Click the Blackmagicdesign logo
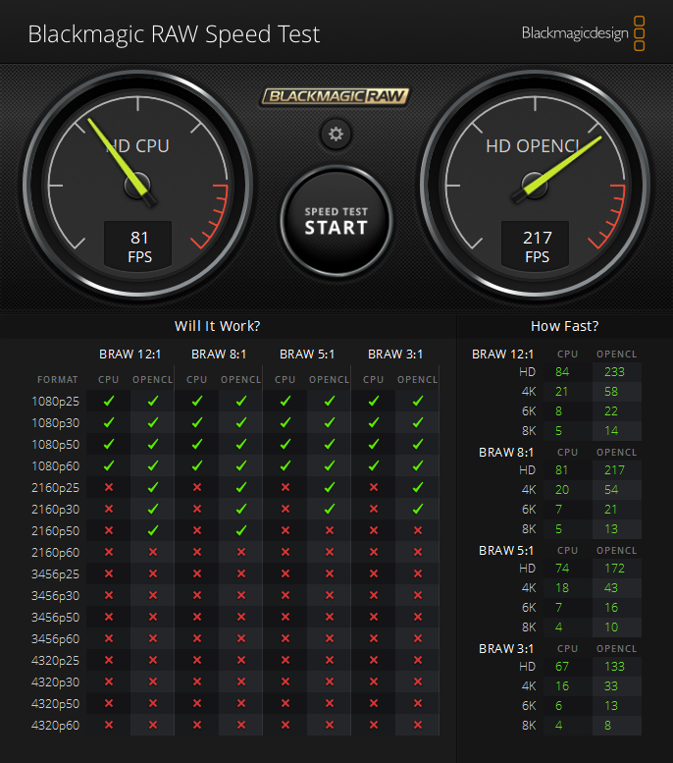The width and height of the screenshot is (673, 763). [x=583, y=33]
